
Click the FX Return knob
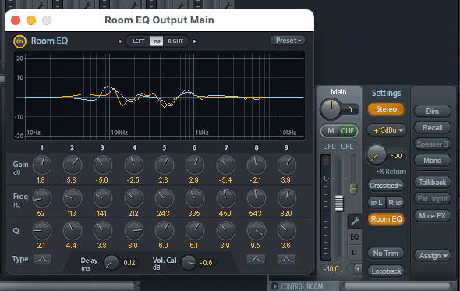376,154
